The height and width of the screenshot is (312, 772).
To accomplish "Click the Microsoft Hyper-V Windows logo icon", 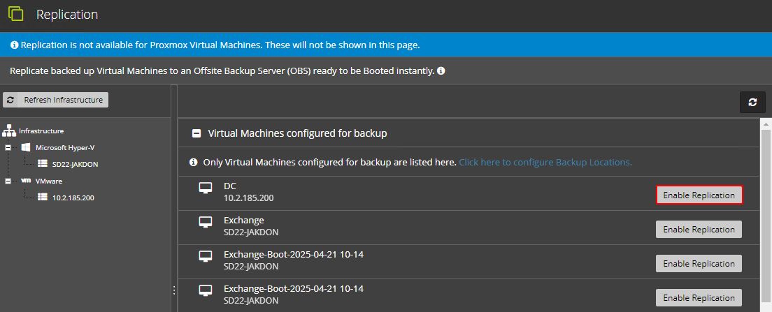I will click(x=26, y=147).
